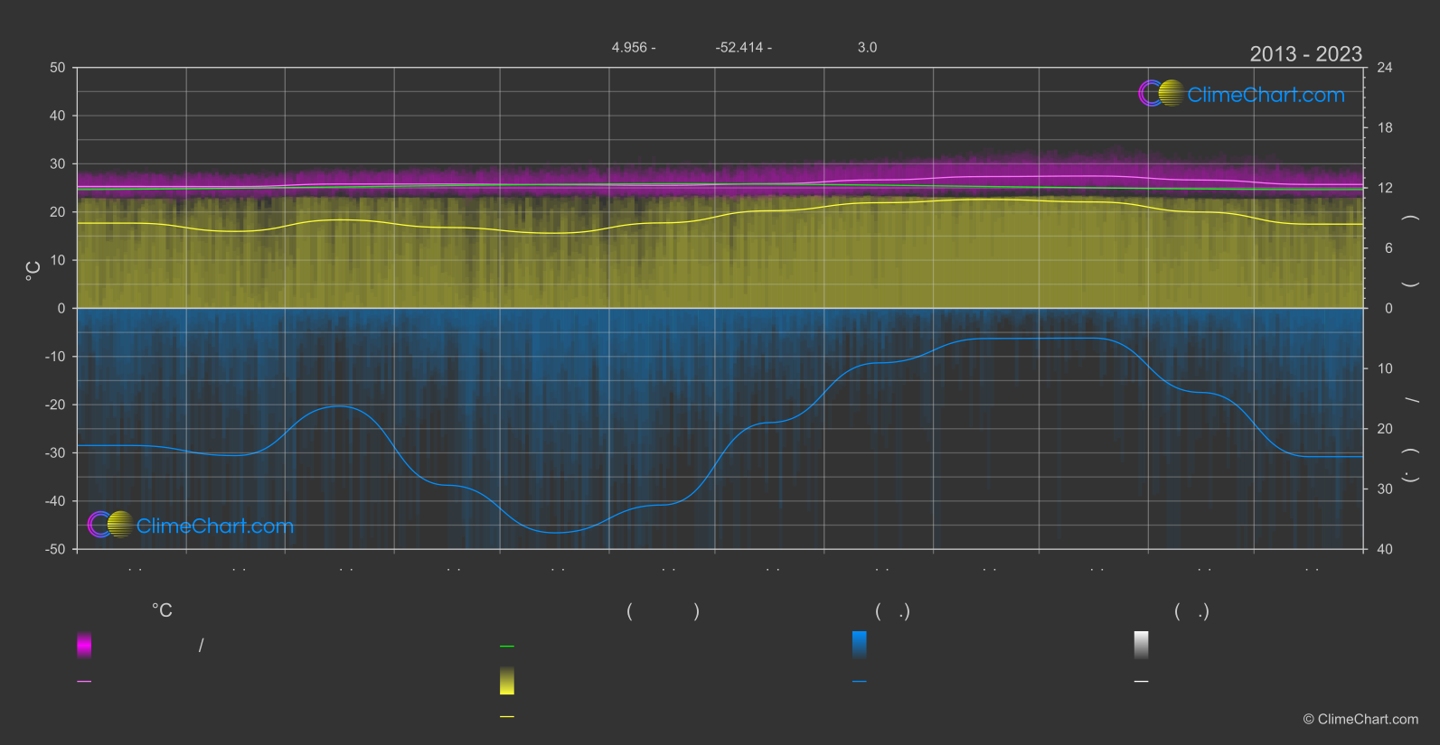Open the ClimeChart.com text link at top right
This screenshot has width=1440, height=745.
click(1266, 95)
